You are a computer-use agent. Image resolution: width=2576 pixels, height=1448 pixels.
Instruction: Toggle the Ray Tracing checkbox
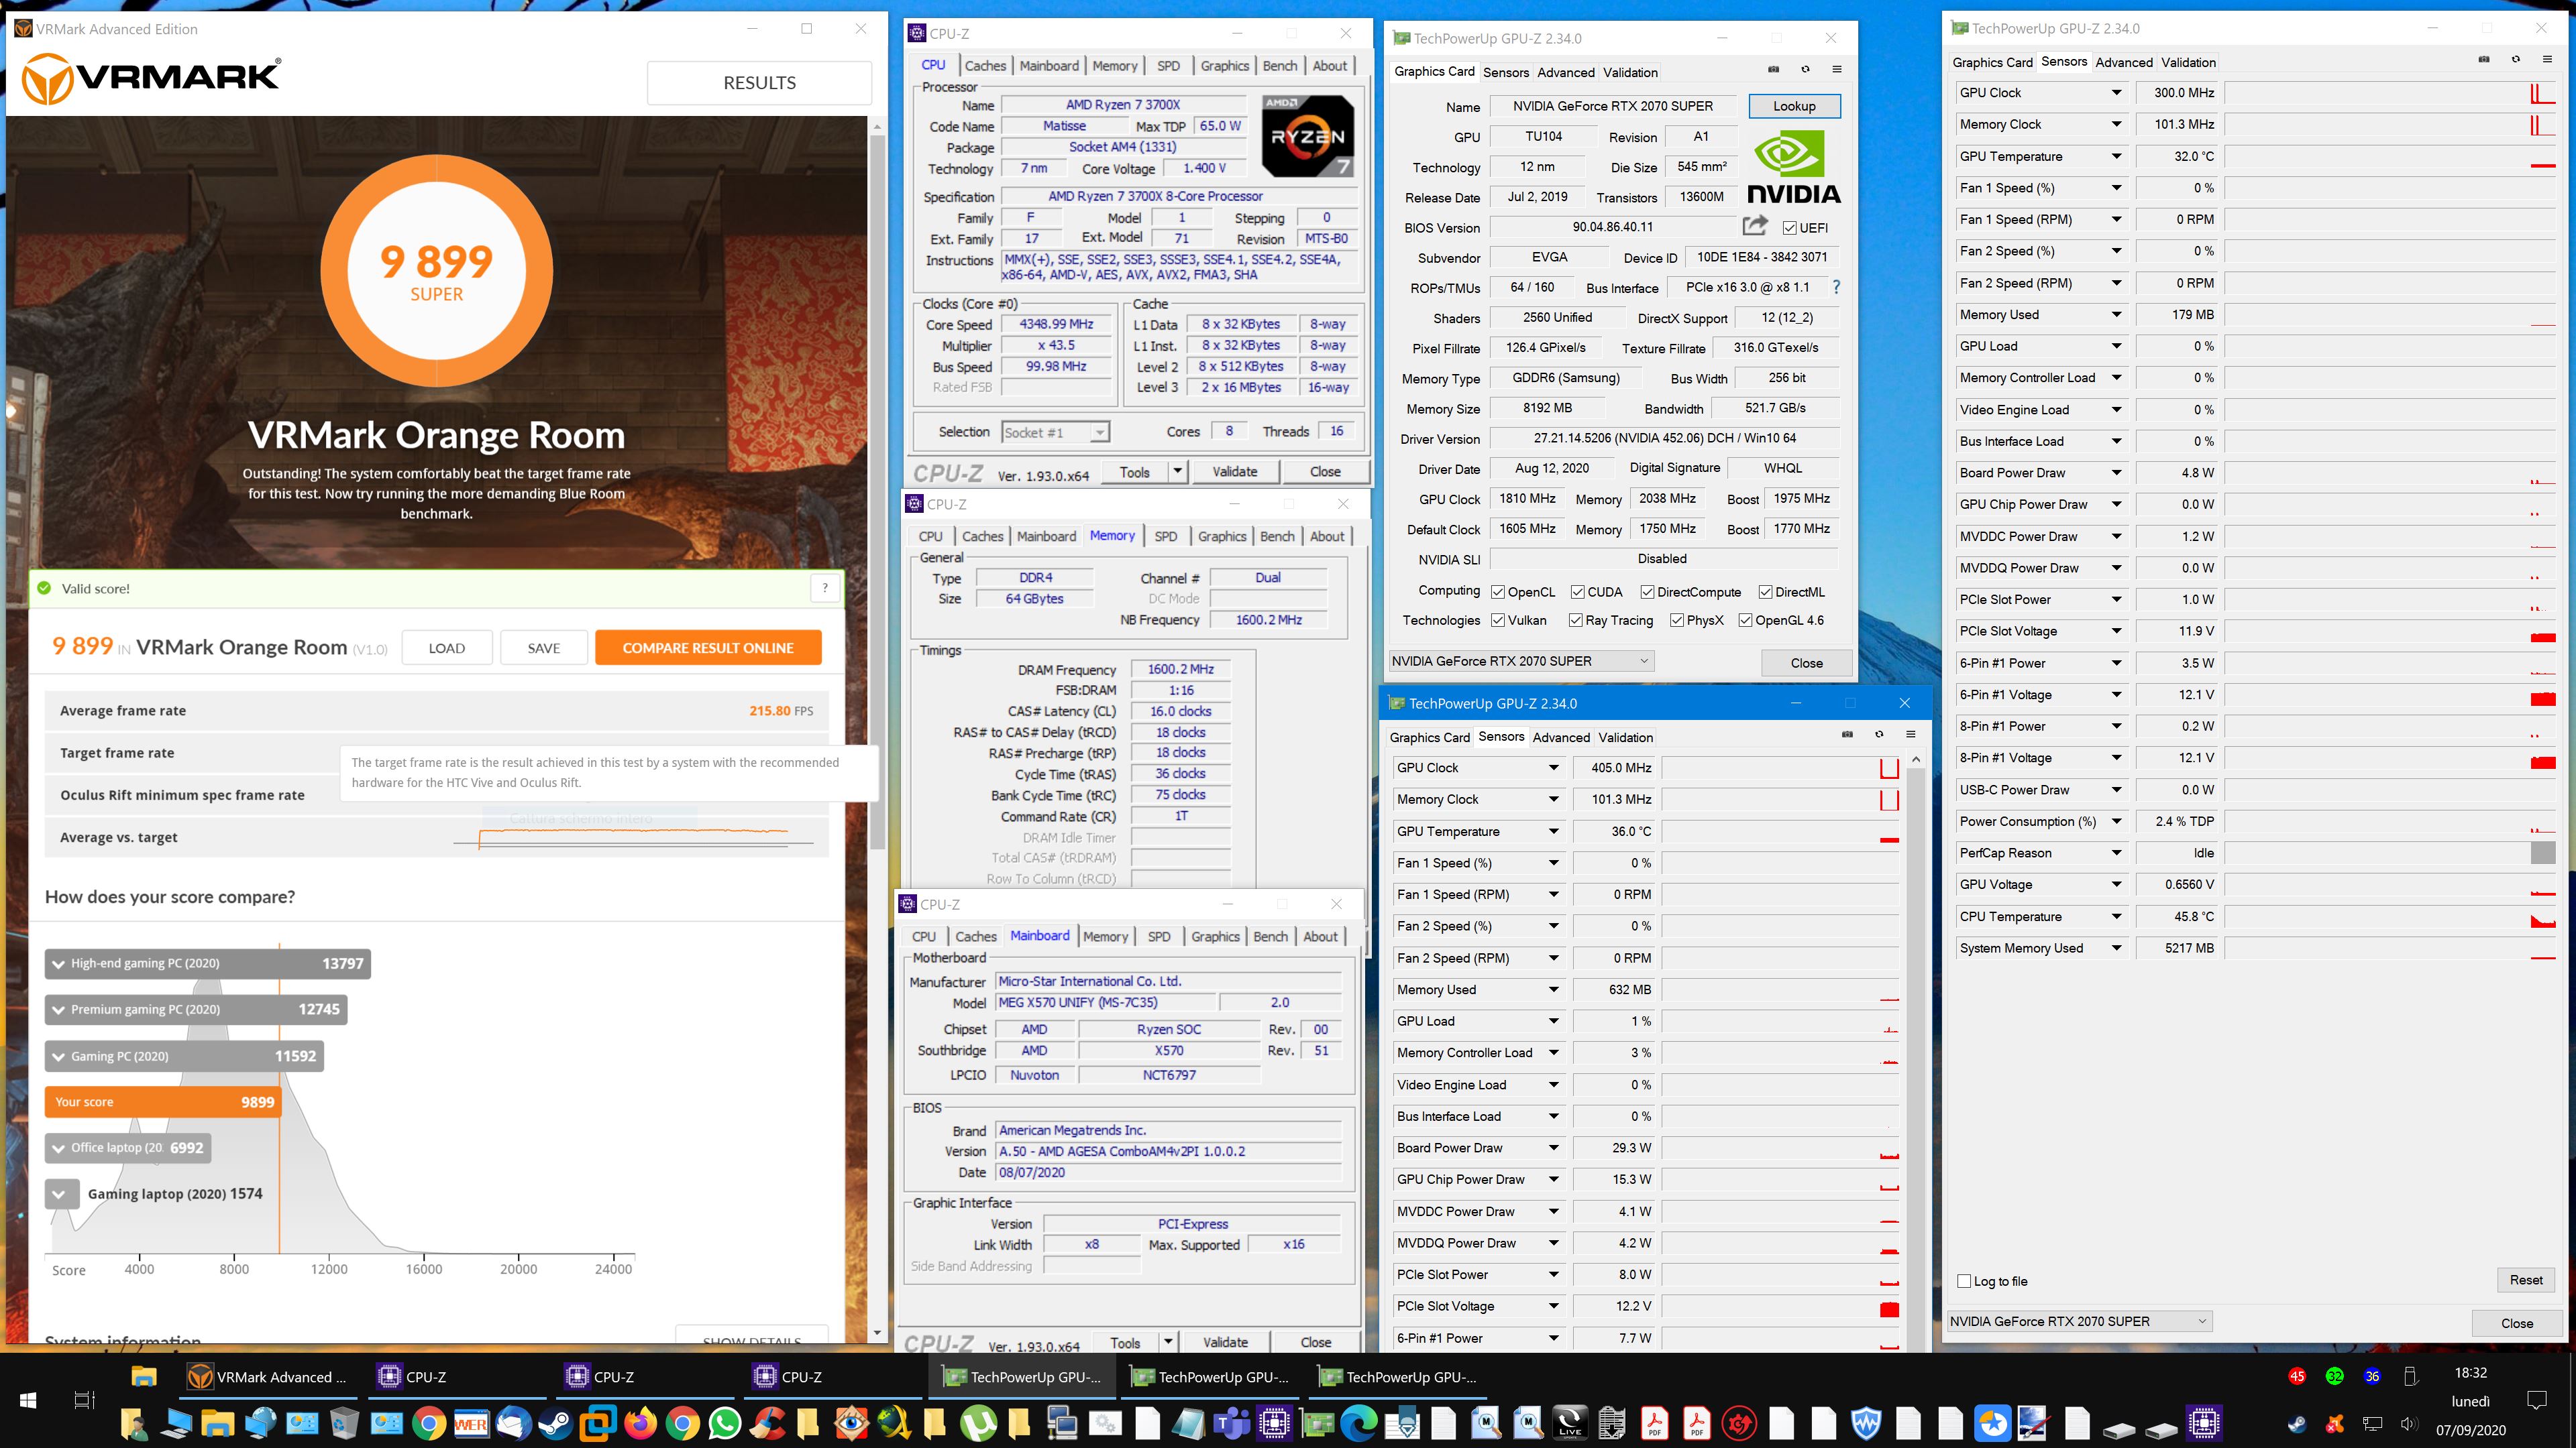pyautogui.click(x=1576, y=621)
